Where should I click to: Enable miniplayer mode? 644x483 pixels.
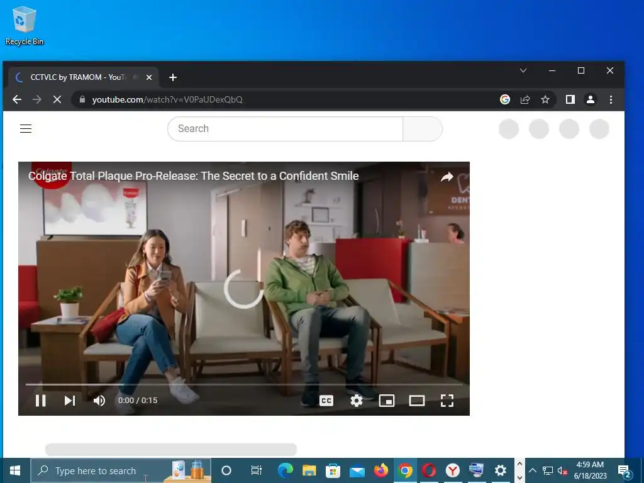click(387, 401)
